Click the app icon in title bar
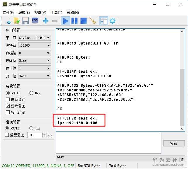The width and height of the screenshot is (188, 169). tap(5, 4)
